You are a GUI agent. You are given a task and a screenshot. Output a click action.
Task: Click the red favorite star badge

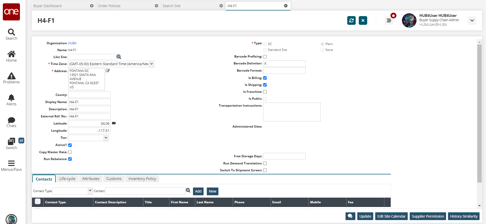click(394, 16)
